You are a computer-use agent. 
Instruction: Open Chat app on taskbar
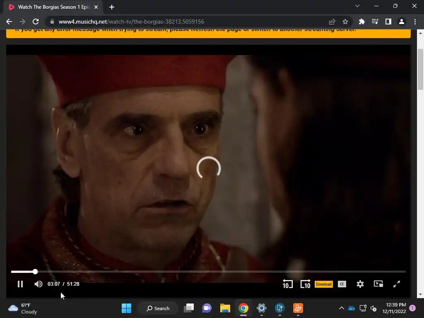[207, 308]
